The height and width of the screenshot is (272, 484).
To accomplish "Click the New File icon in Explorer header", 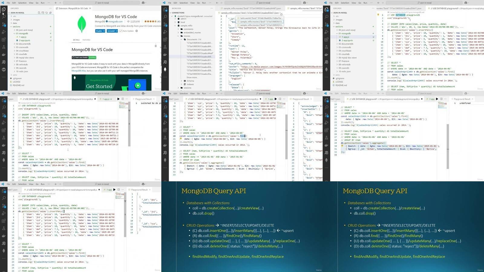I will click(x=39, y=13).
